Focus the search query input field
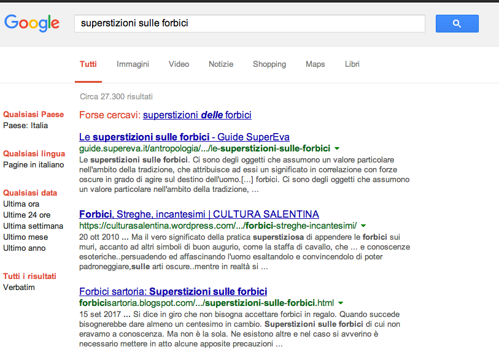Screen dimensions: 499x363 249,23
